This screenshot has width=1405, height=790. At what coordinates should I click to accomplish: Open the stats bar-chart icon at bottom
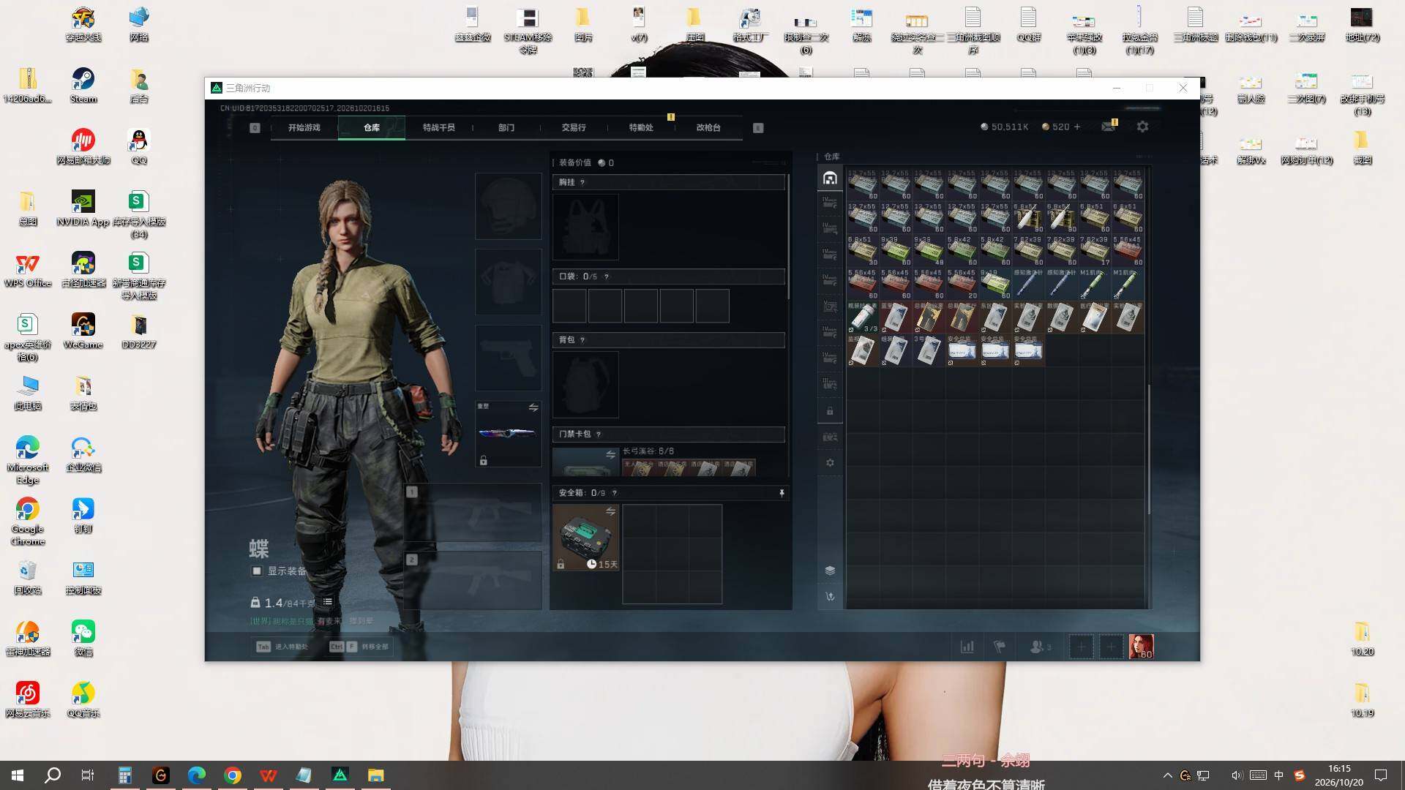967,647
